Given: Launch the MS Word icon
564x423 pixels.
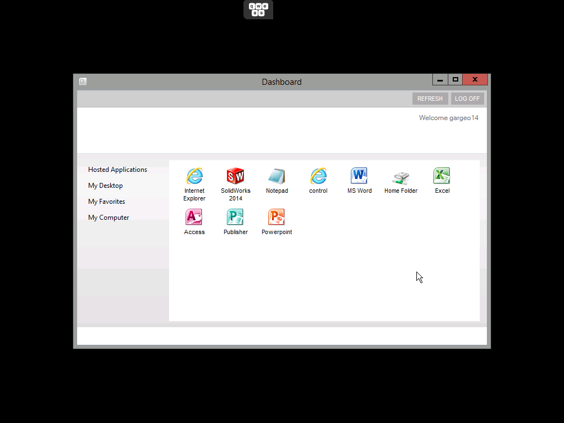Looking at the screenshot, I should (359, 176).
